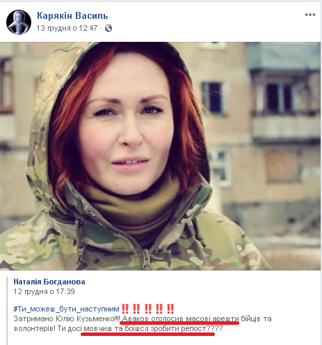Click the last red double exclamation emoji
Image resolution: width=322 pixels, height=345 pixels.
click(170, 309)
